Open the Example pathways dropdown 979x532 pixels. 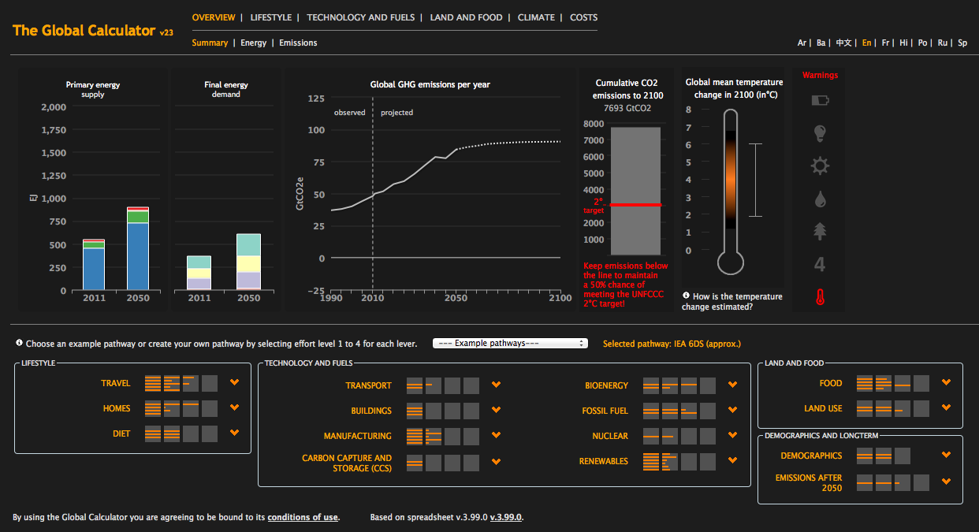(510, 344)
